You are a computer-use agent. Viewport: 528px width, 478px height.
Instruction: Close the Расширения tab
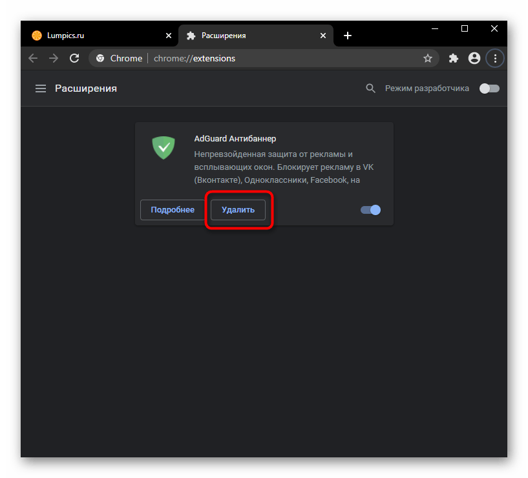324,36
